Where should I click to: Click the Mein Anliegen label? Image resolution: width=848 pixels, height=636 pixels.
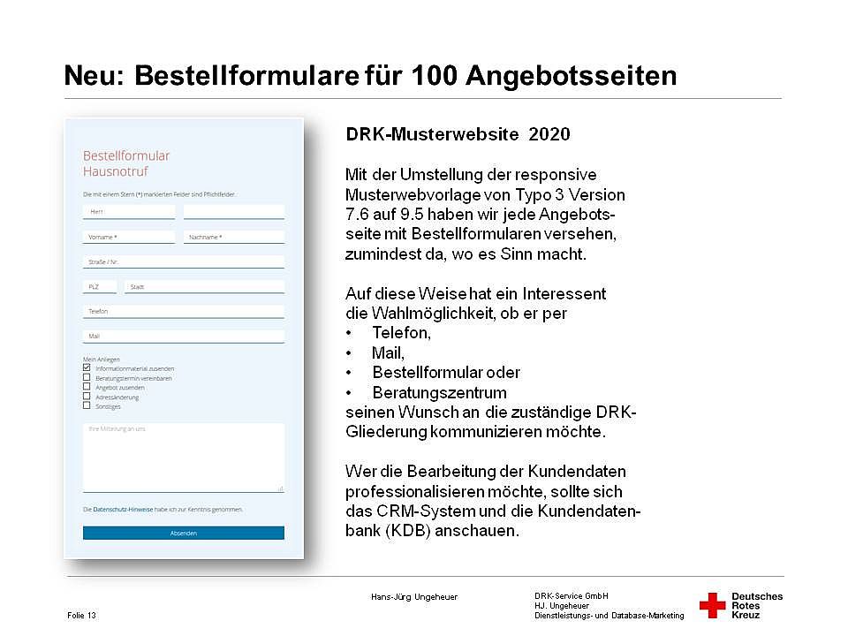coord(101,360)
